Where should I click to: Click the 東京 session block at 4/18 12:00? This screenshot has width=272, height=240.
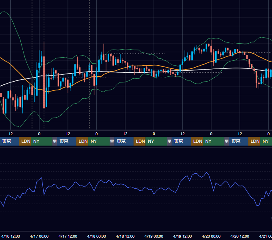point(124,141)
